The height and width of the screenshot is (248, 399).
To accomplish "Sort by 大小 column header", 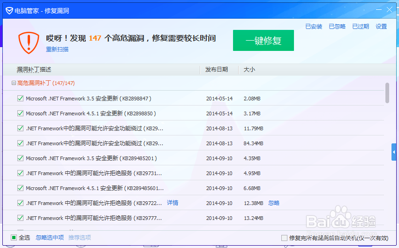I will pyautogui.click(x=249, y=70).
